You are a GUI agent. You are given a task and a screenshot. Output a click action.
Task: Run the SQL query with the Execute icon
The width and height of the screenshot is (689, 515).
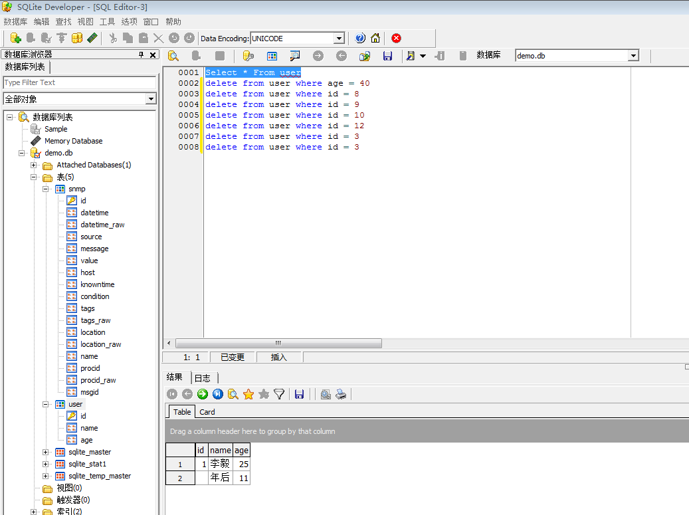[x=173, y=56]
